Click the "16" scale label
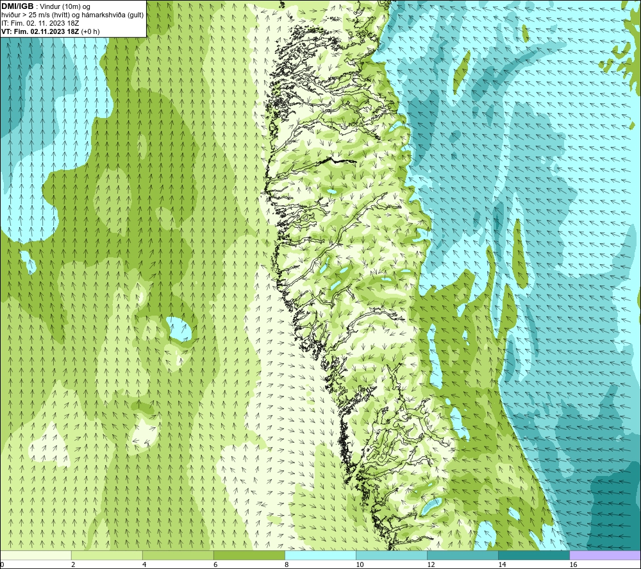This screenshot has height=569, width=641. coord(573,565)
